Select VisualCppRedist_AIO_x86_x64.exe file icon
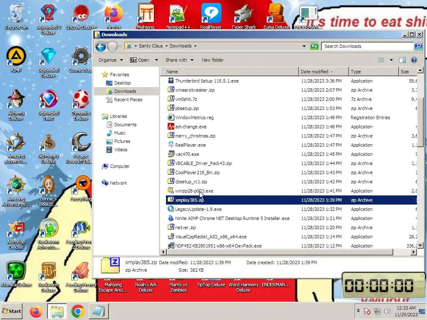Screen dimensions: 427x320 [x=171, y=237]
